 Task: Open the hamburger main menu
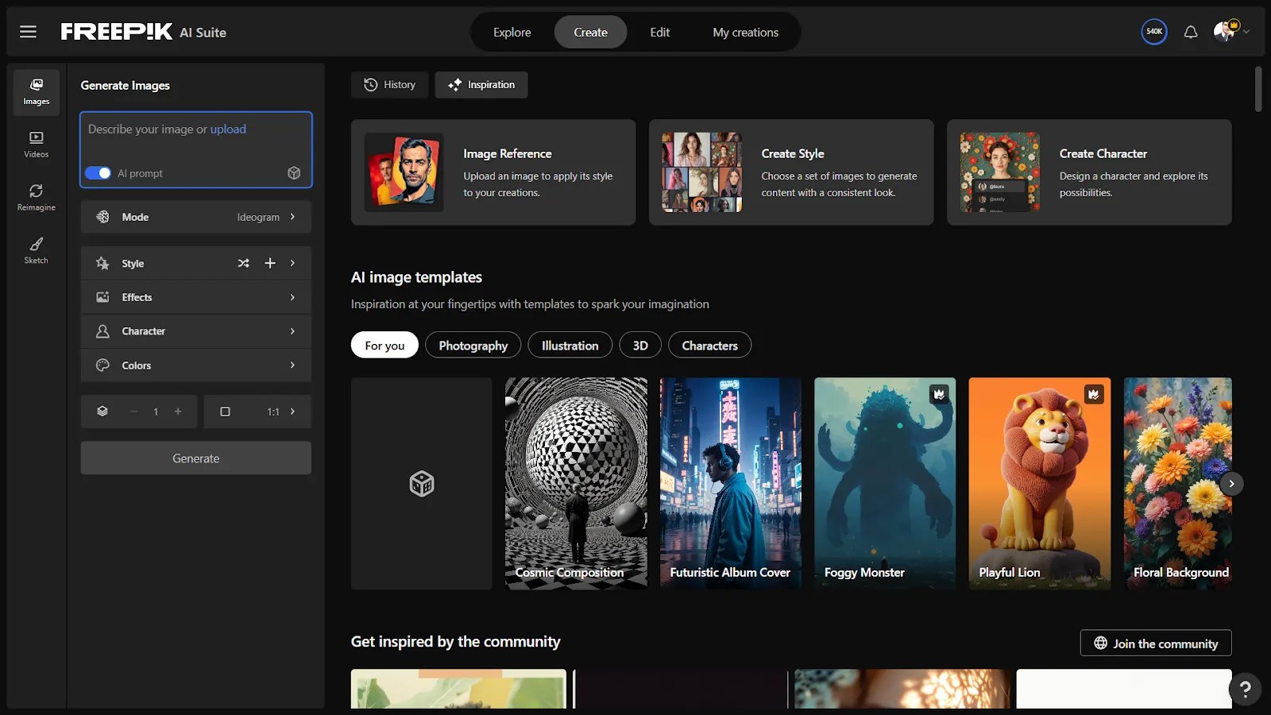[28, 32]
